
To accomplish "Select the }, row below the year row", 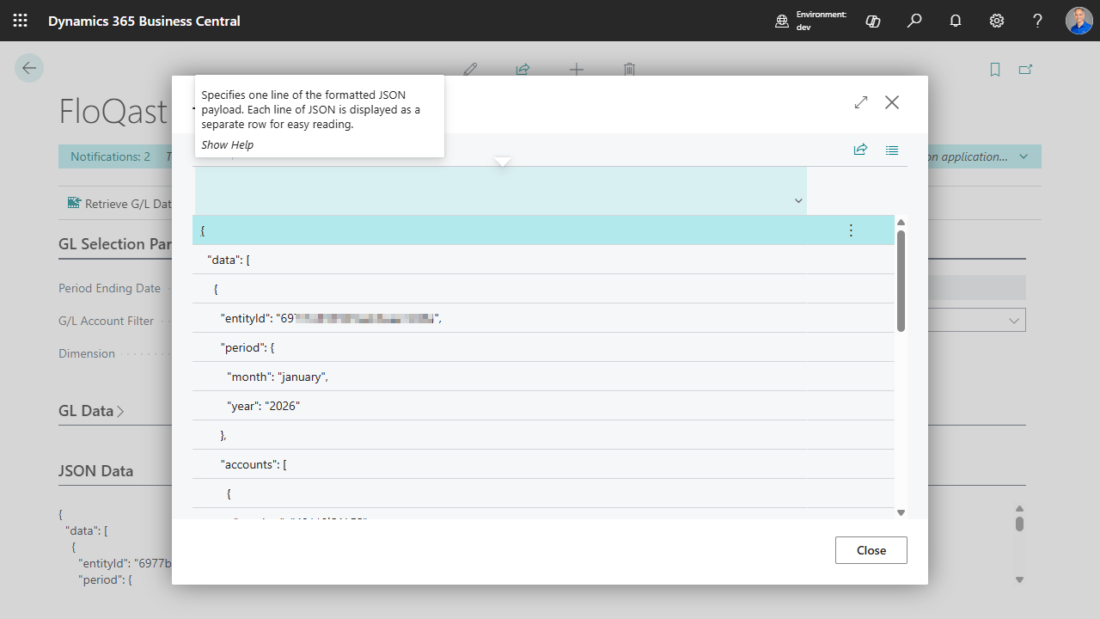I will pos(543,435).
